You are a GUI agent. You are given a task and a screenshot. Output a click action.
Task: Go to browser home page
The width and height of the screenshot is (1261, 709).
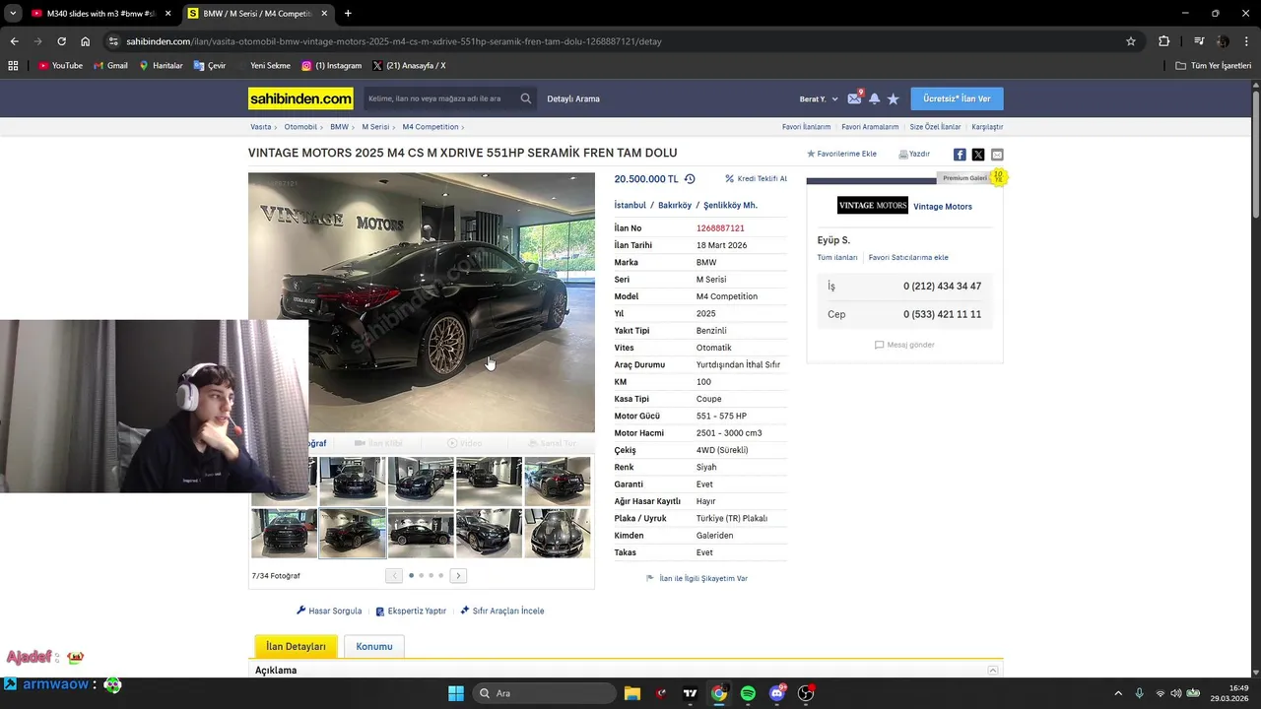point(85,41)
